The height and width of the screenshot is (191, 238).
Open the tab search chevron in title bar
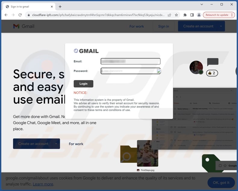[202, 5]
